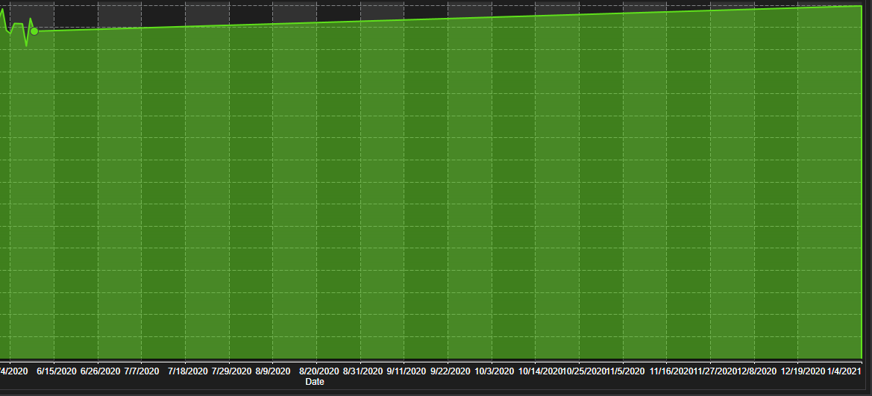
Task: Click the 6/15/2020 date axis label
Action: pos(57,371)
